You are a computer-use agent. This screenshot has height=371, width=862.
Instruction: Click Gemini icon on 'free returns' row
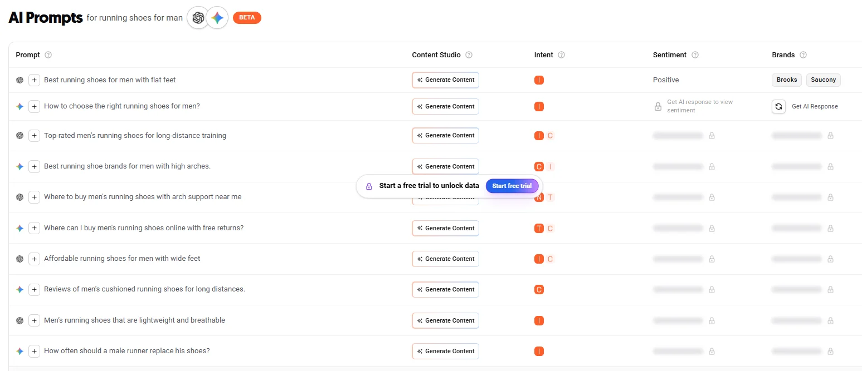[x=20, y=228]
